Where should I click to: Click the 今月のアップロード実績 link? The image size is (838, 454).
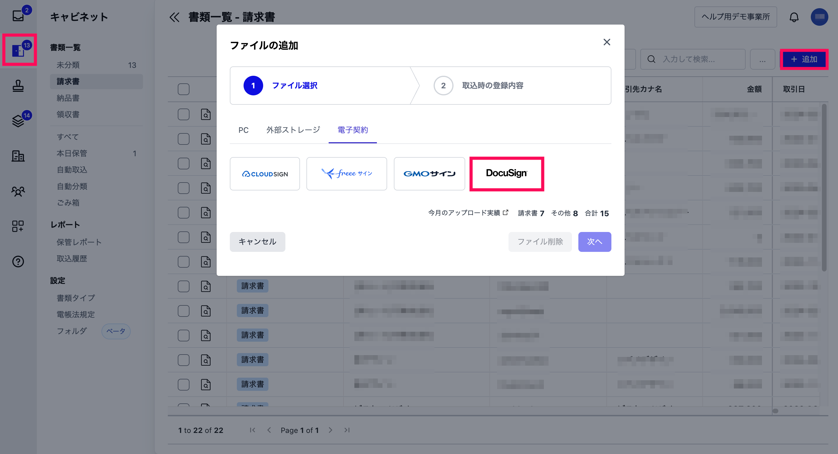(468, 213)
